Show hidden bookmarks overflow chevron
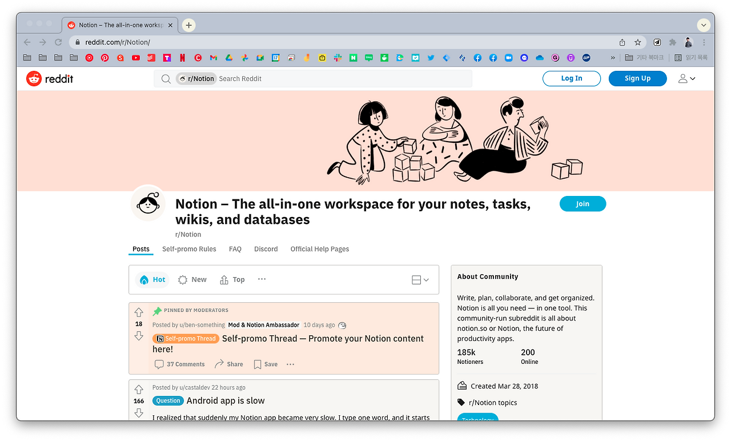Image resolution: width=731 pixels, height=441 pixels. click(x=613, y=58)
